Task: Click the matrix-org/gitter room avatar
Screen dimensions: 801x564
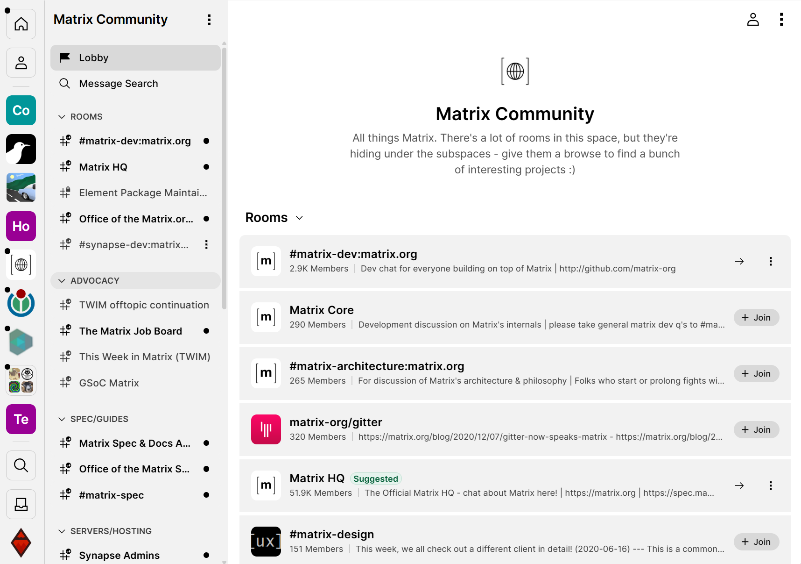Action: (266, 429)
